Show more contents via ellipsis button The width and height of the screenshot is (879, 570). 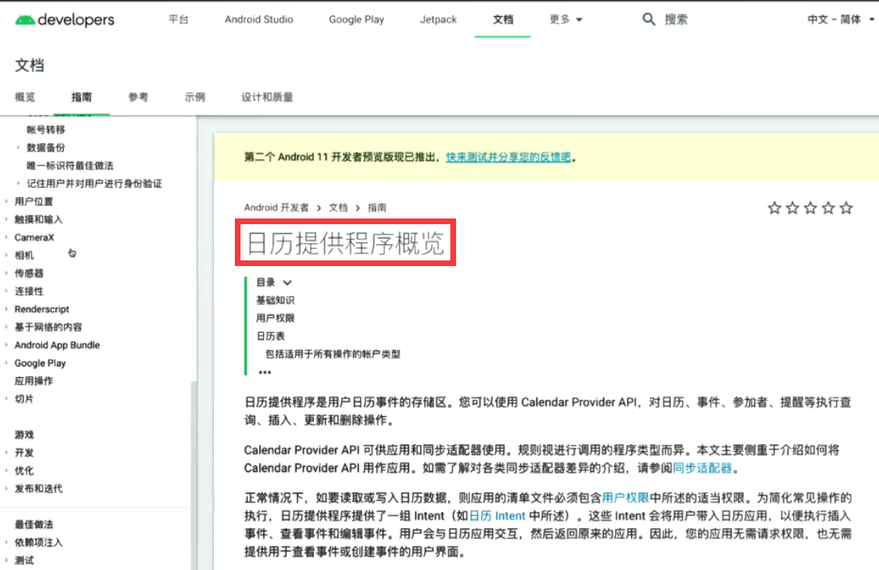coord(265,372)
